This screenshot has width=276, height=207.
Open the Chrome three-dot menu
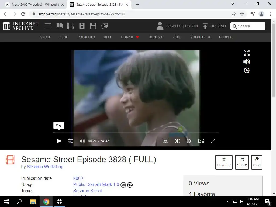(x=270, y=14)
